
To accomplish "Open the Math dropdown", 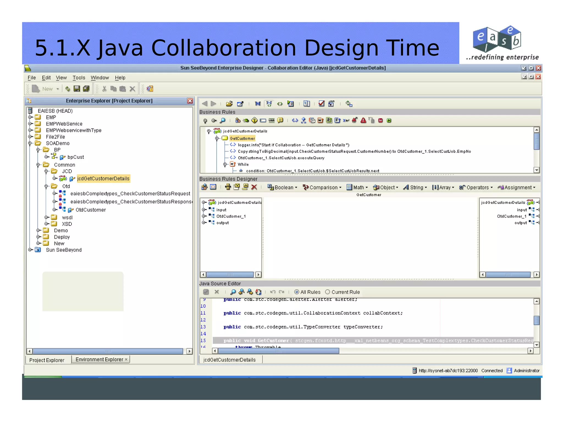I will coord(357,187).
